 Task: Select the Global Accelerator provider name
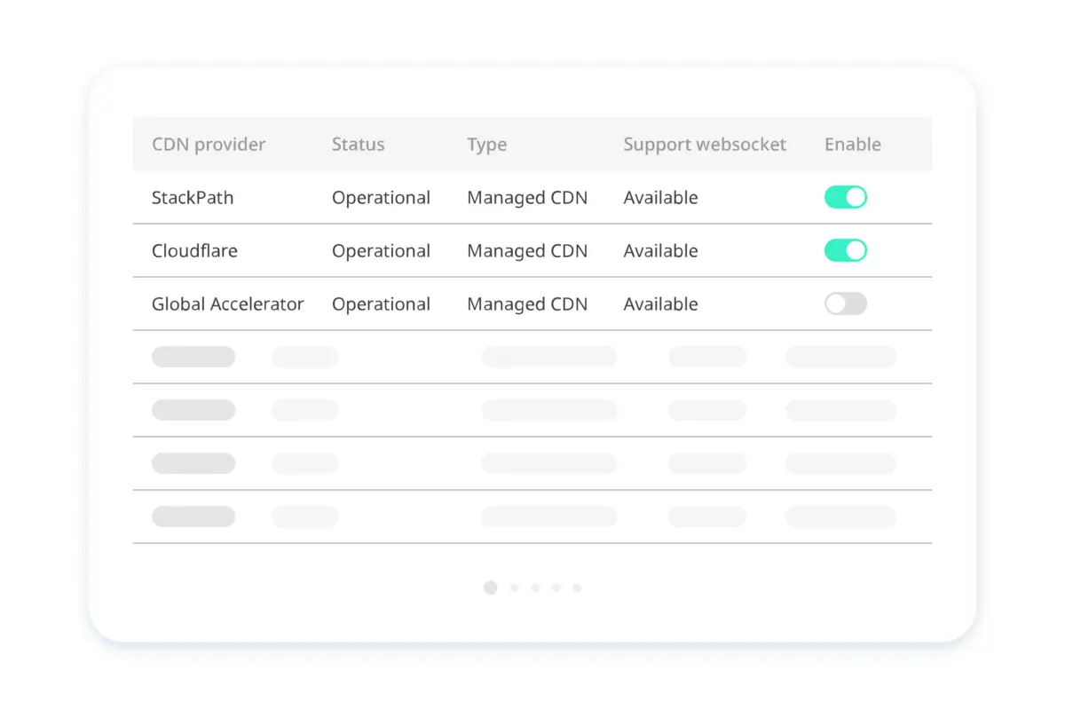228,304
